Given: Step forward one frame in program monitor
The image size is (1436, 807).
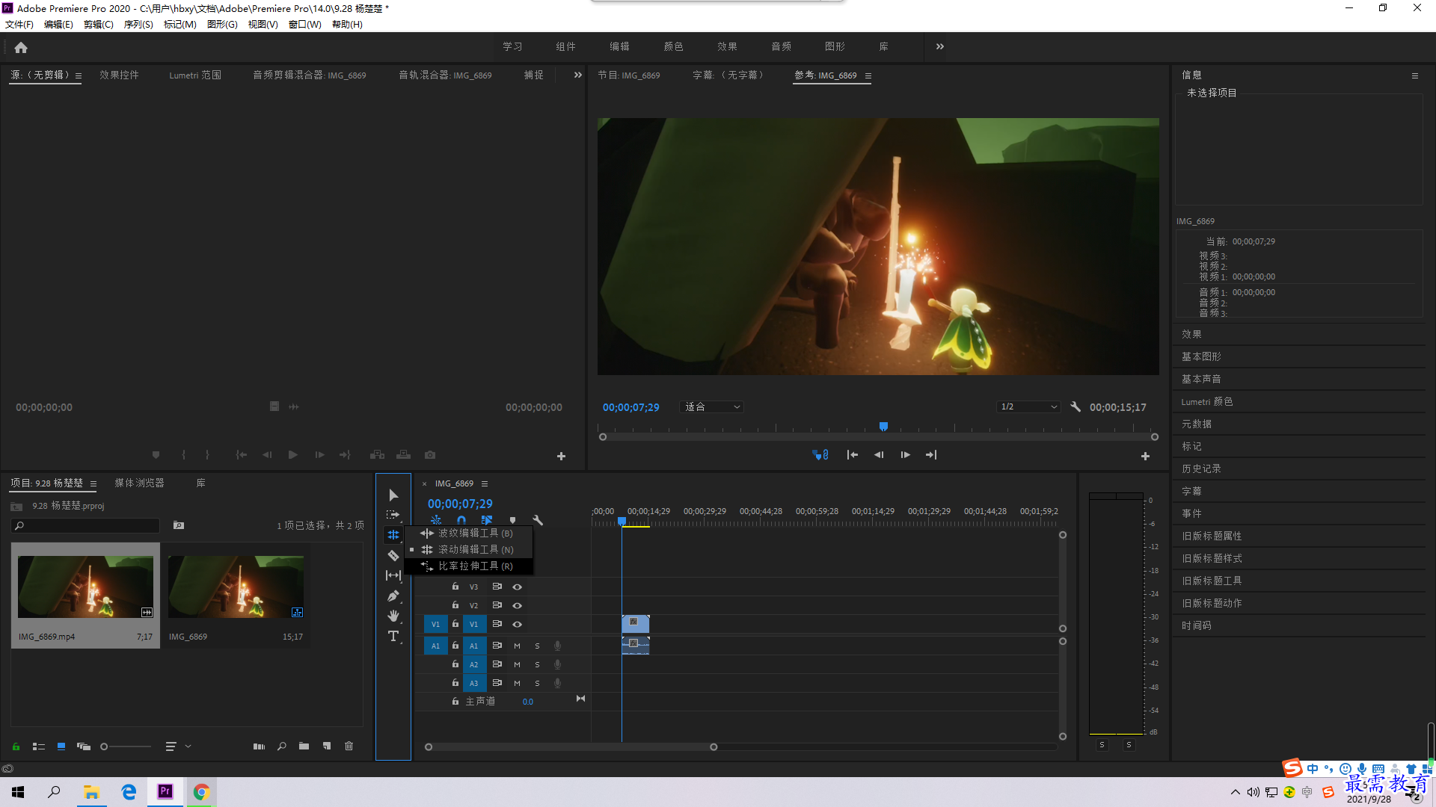Looking at the screenshot, I should click(x=905, y=454).
